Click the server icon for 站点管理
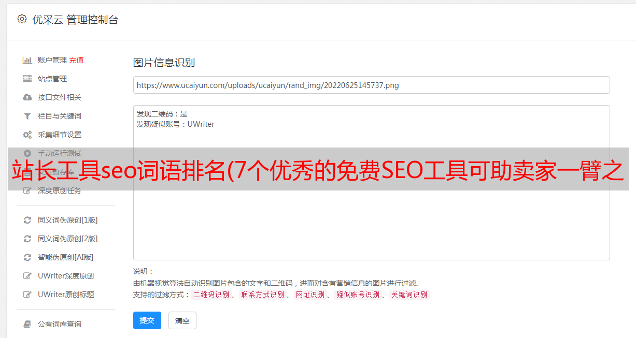Image resolution: width=636 pixels, height=338 pixels. [27, 79]
